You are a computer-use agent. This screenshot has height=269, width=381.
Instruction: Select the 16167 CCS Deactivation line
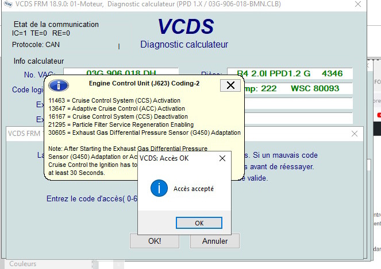tap(118, 116)
